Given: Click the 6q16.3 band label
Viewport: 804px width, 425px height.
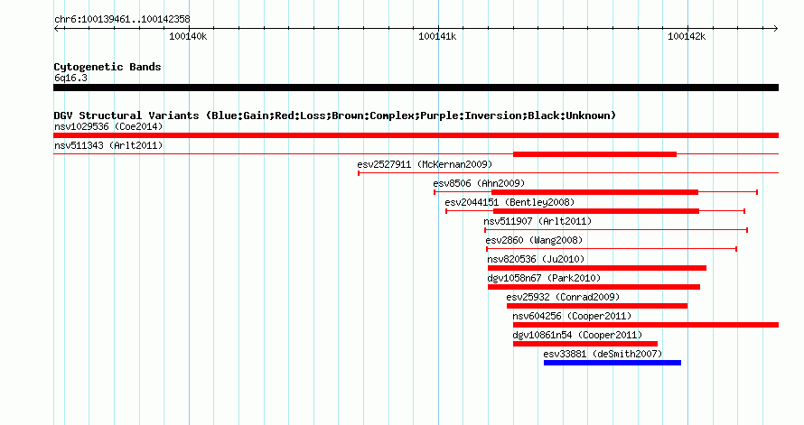Looking at the screenshot, I should pos(70,78).
